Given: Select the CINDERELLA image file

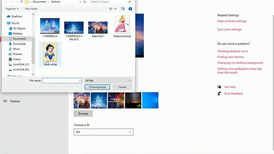Looking at the screenshot, I should (50, 28).
